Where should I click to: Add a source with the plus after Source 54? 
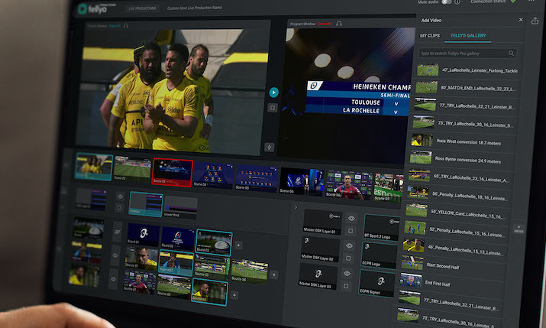[x=274, y=275]
